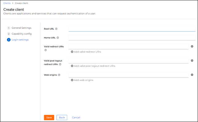Click the Valid redirect URIs text field
Image resolution: width=198 pixels, height=122 pixels.
pos(129,47)
